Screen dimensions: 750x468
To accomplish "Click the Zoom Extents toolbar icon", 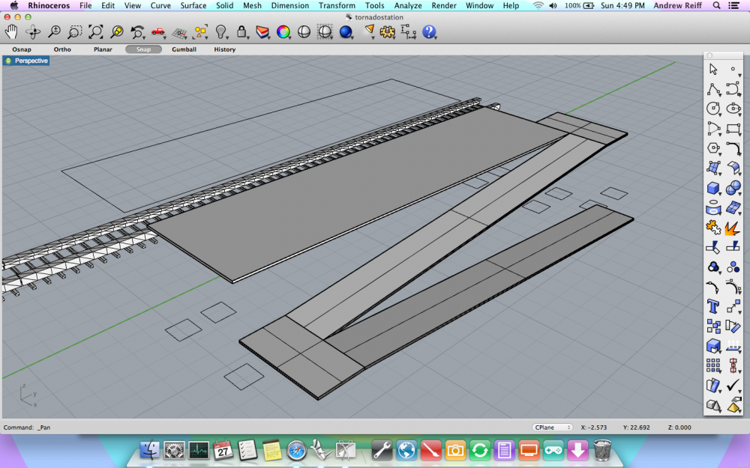I will click(x=96, y=31).
